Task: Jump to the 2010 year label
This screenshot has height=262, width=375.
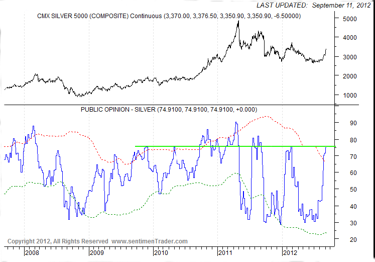Action: tap(161, 253)
